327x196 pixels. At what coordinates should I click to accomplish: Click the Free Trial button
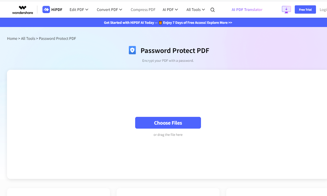pyautogui.click(x=305, y=10)
